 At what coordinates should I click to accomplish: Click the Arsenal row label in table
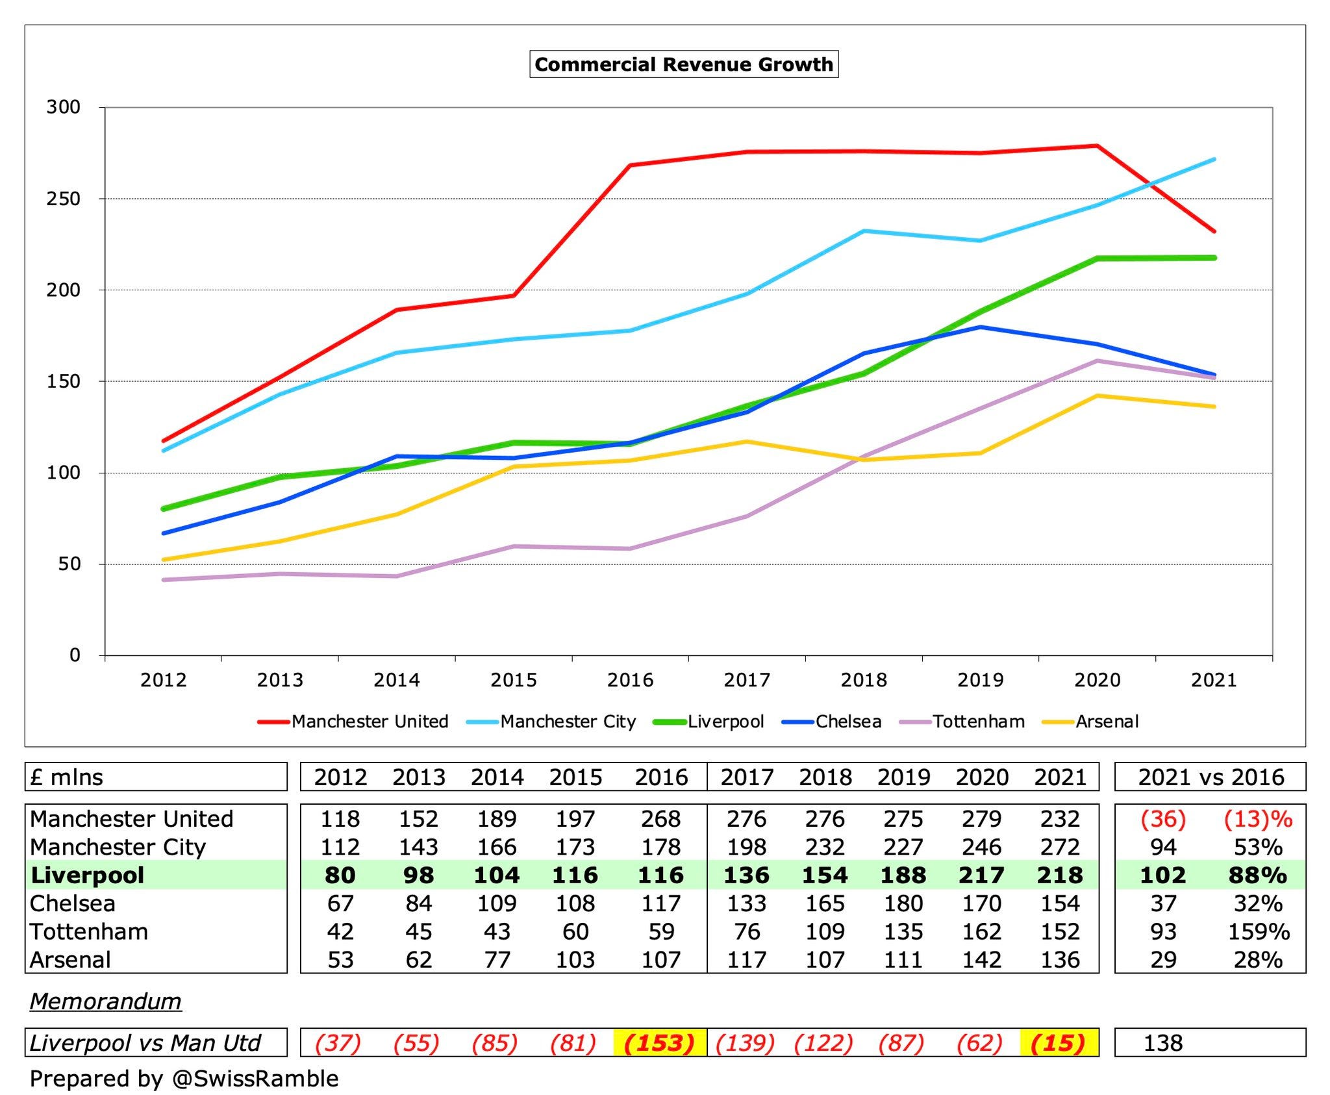click(70, 959)
